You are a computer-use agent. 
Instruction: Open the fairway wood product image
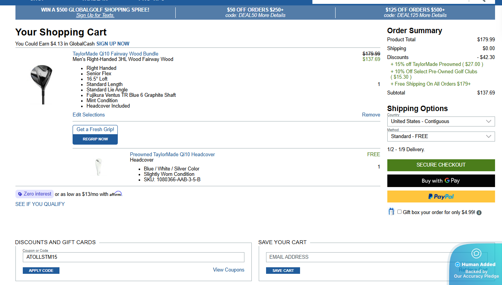(x=41, y=84)
